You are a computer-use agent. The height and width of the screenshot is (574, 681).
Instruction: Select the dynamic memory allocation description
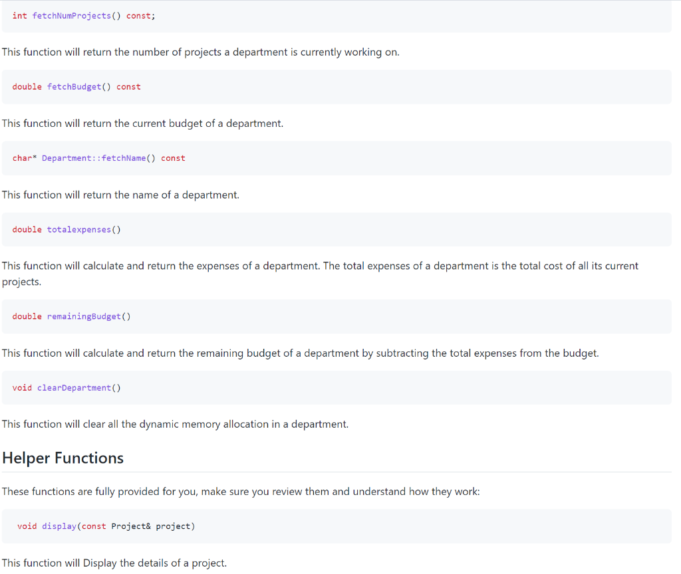175,424
